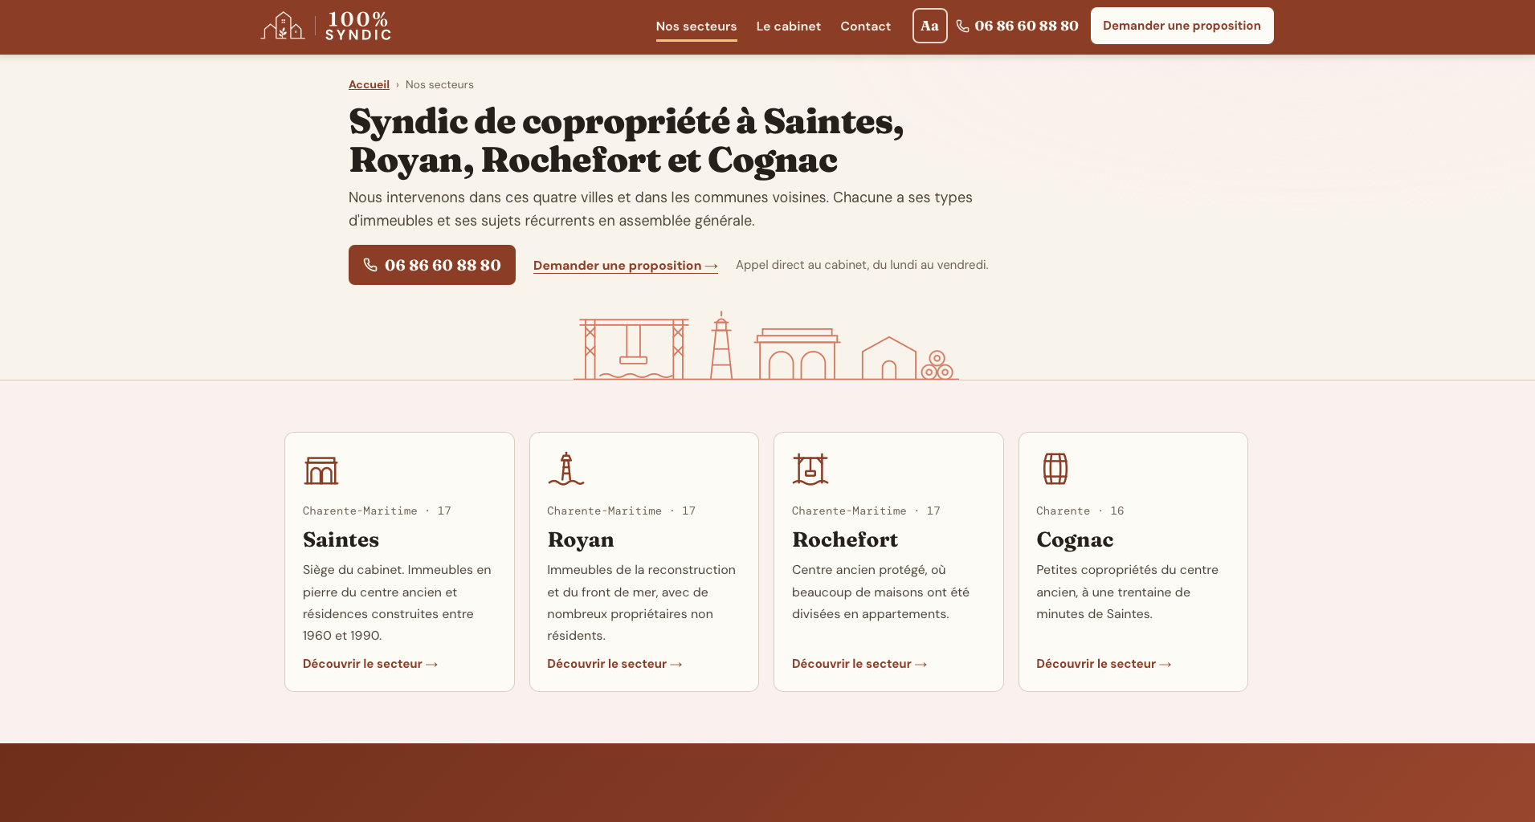Open the Cognac card heading
Viewport: 1535px width, 822px height.
click(x=1075, y=539)
